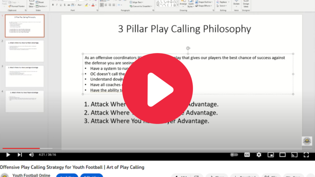Toggle italic formatting
Image resolution: width=315 pixels, height=177 pixels.
pyautogui.click(x=57, y=5)
